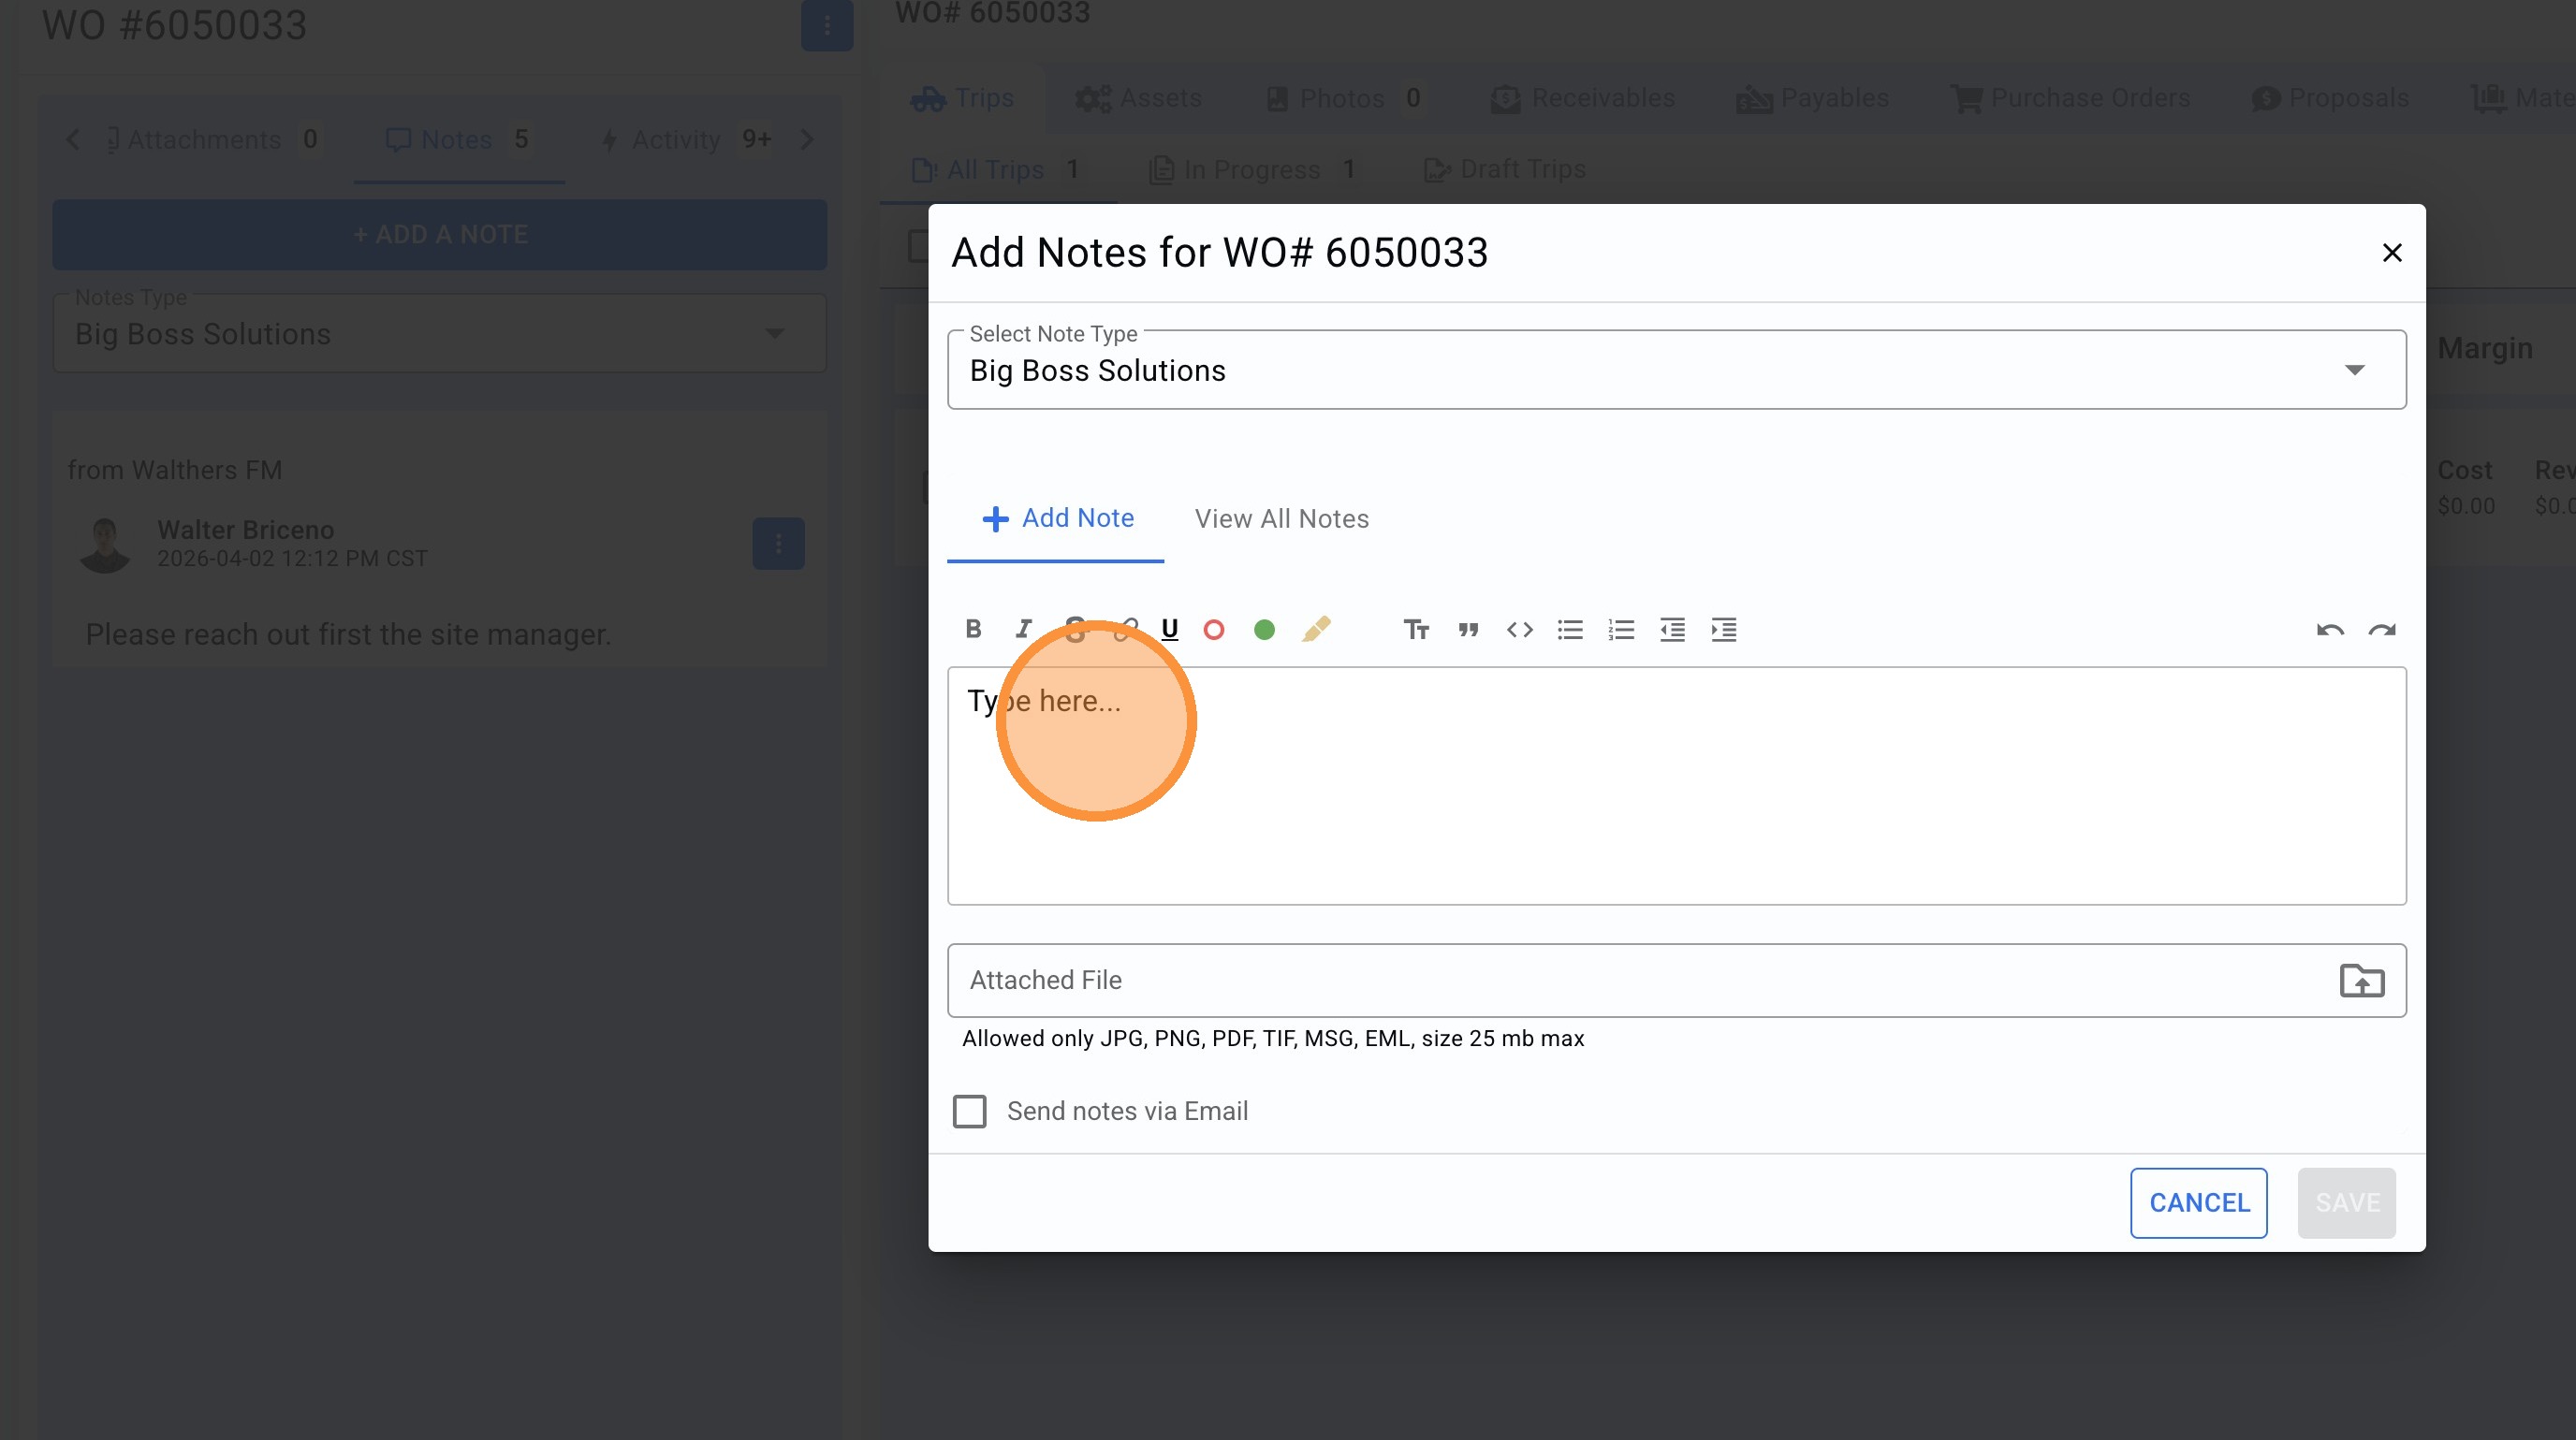2576x1440 pixels.
Task: Open Select Note Type dropdown
Action: point(1676,370)
